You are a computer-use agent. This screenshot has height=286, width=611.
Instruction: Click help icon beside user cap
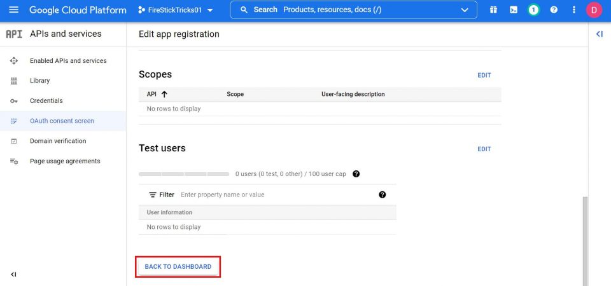click(x=356, y=174)
